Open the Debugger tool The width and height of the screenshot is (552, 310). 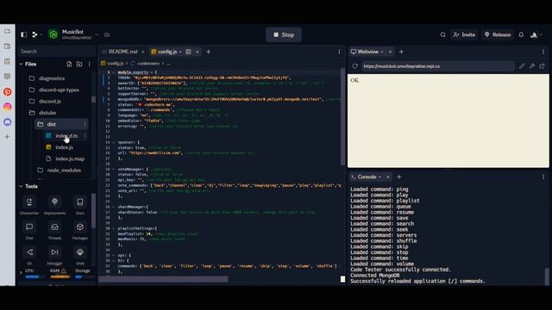tap(54, 256)
